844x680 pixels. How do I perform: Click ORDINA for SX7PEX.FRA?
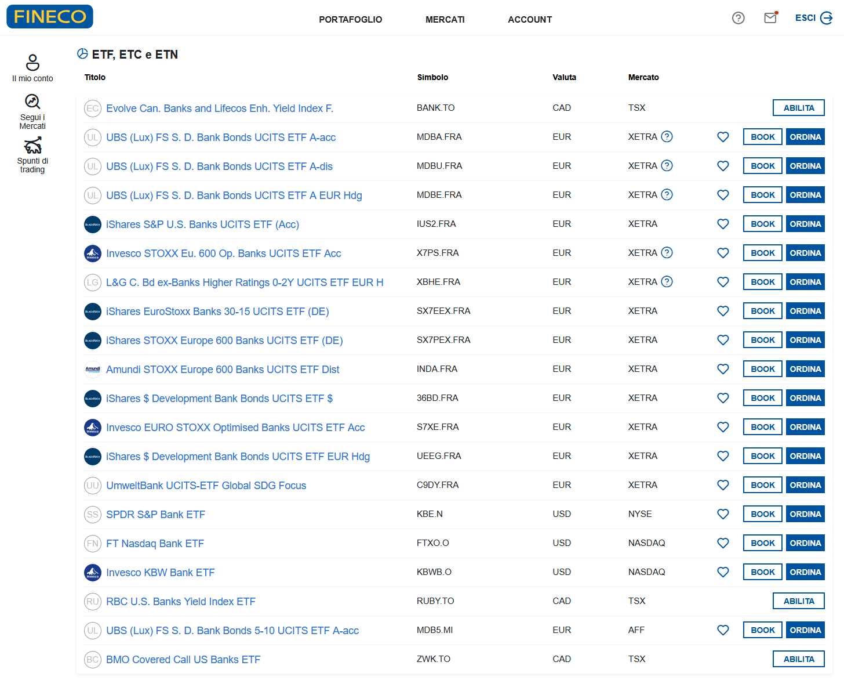pos(805,340)
